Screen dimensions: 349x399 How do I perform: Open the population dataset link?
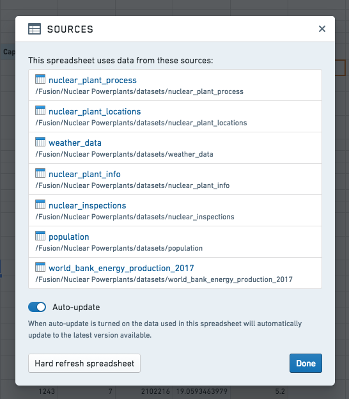click(69, 237)
